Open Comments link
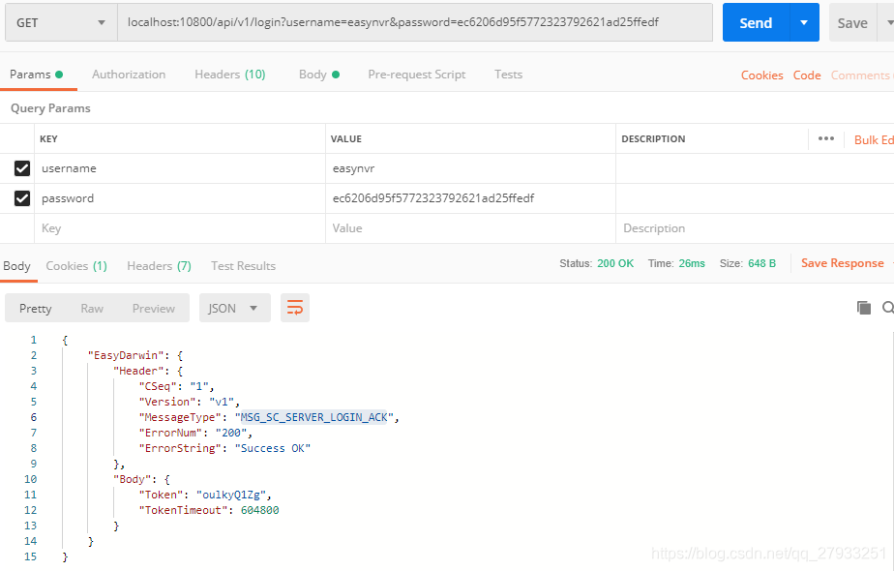This screenshot has height=571, width=894. [861, 75]
